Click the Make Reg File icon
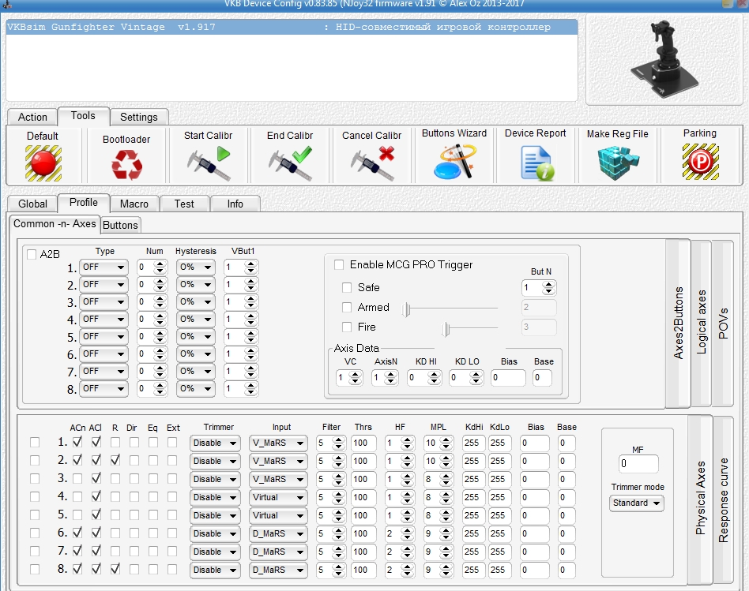 617,163
